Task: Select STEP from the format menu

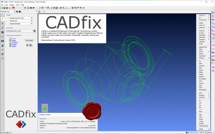Action: (203, 117)
